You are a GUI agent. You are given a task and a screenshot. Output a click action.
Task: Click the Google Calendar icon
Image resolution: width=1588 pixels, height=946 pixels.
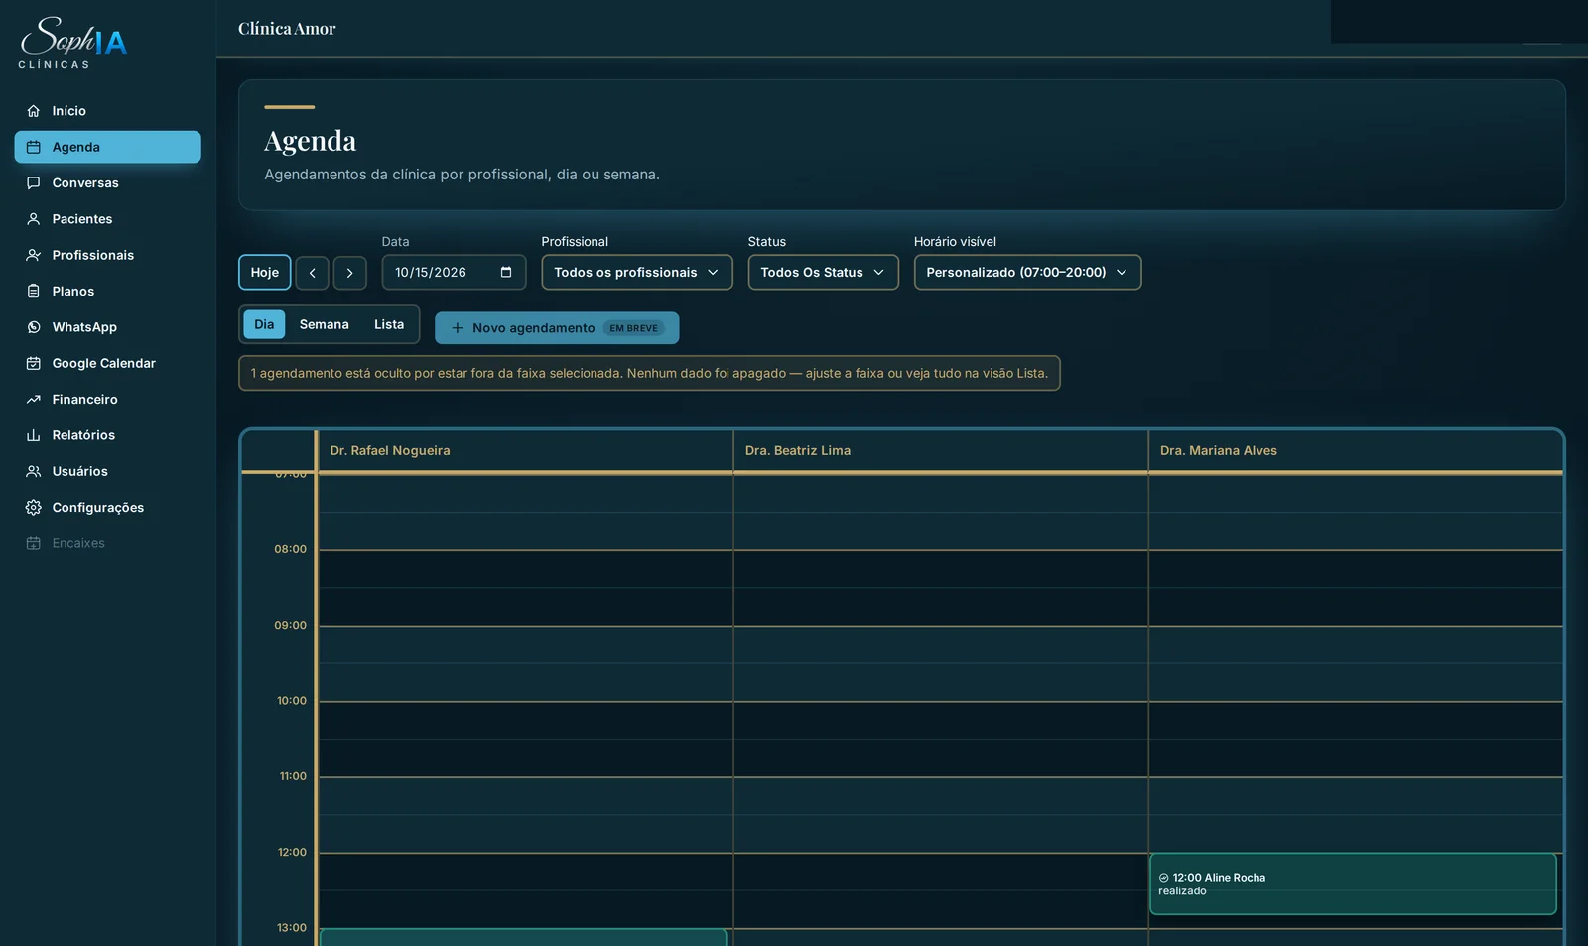(x=34, y=363)
